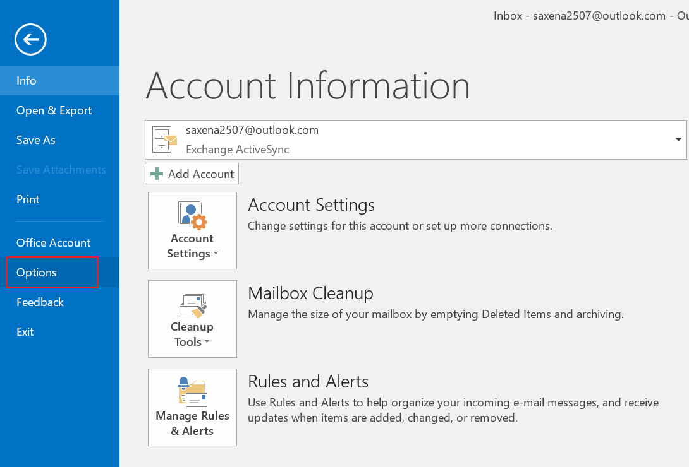Viewport: 689px width, 467px height.
Task: Click Exit to close Outlook
Action: point(25,332)
